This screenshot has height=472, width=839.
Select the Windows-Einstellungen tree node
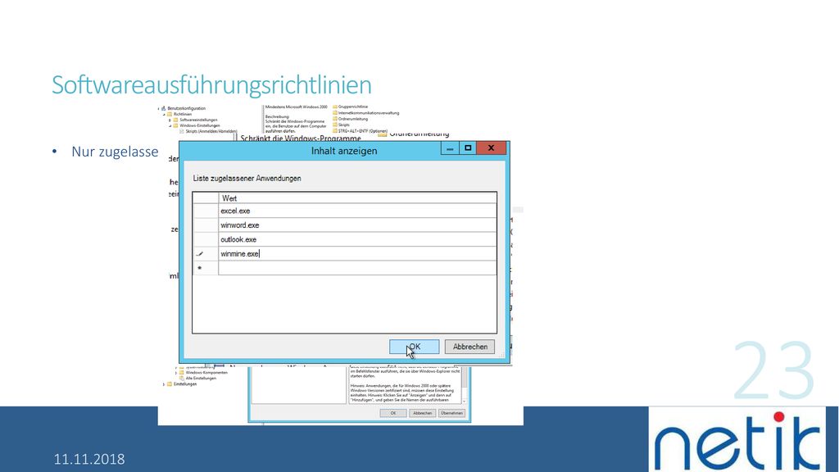[200, 125]
